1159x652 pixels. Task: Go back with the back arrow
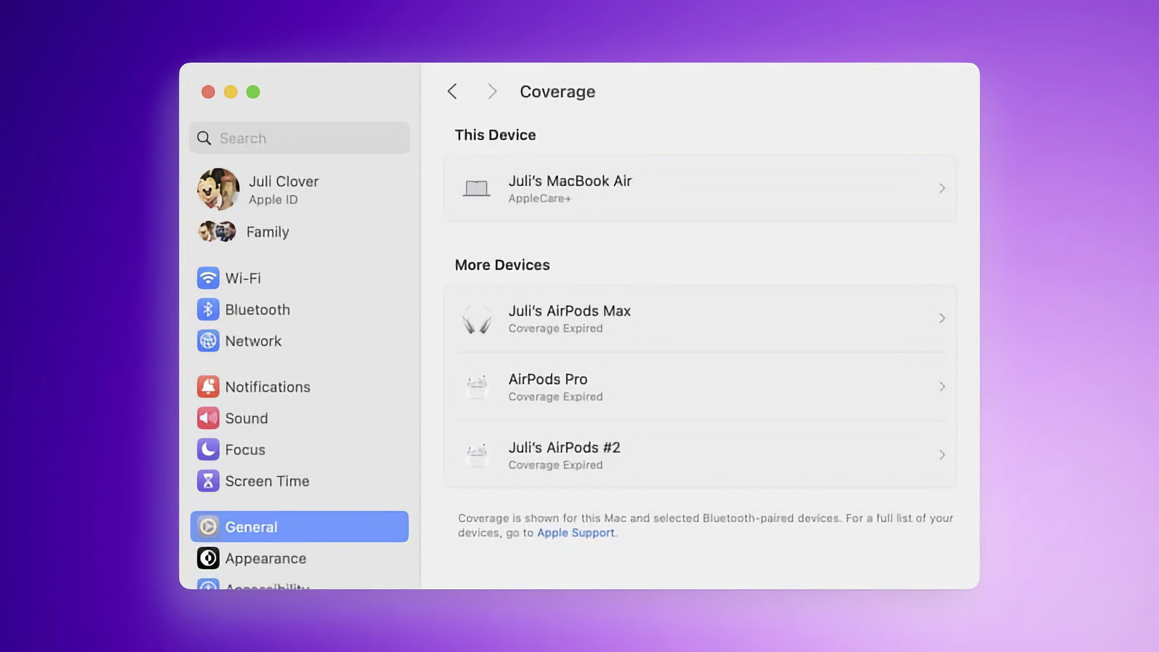[x=452, y=91]
